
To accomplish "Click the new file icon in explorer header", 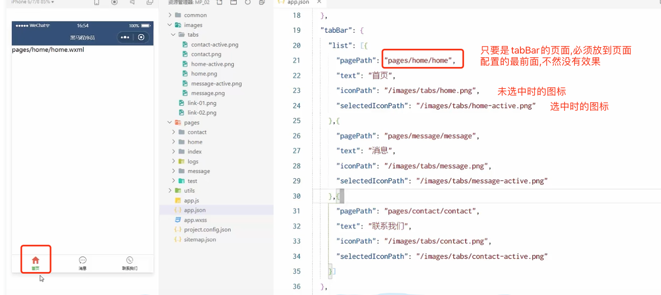I will 219,2.
